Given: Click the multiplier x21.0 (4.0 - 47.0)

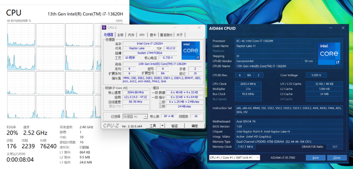Looking at the screenshot, I should [135, 97].
